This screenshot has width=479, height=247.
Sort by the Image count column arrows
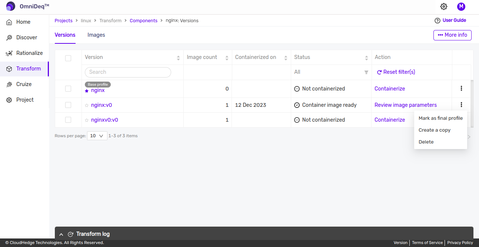[x=227, y=58]
